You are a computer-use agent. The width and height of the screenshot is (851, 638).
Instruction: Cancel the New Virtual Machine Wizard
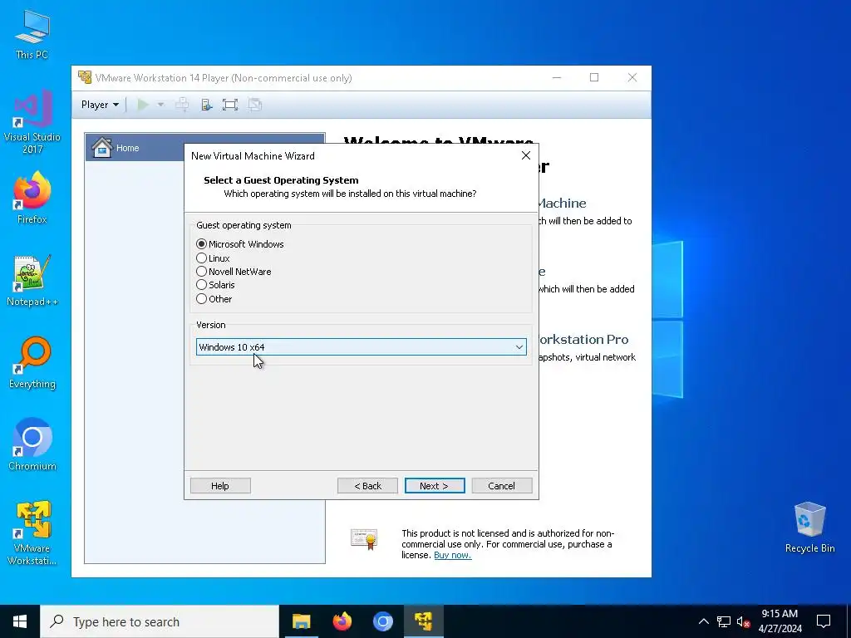[501, 485]
